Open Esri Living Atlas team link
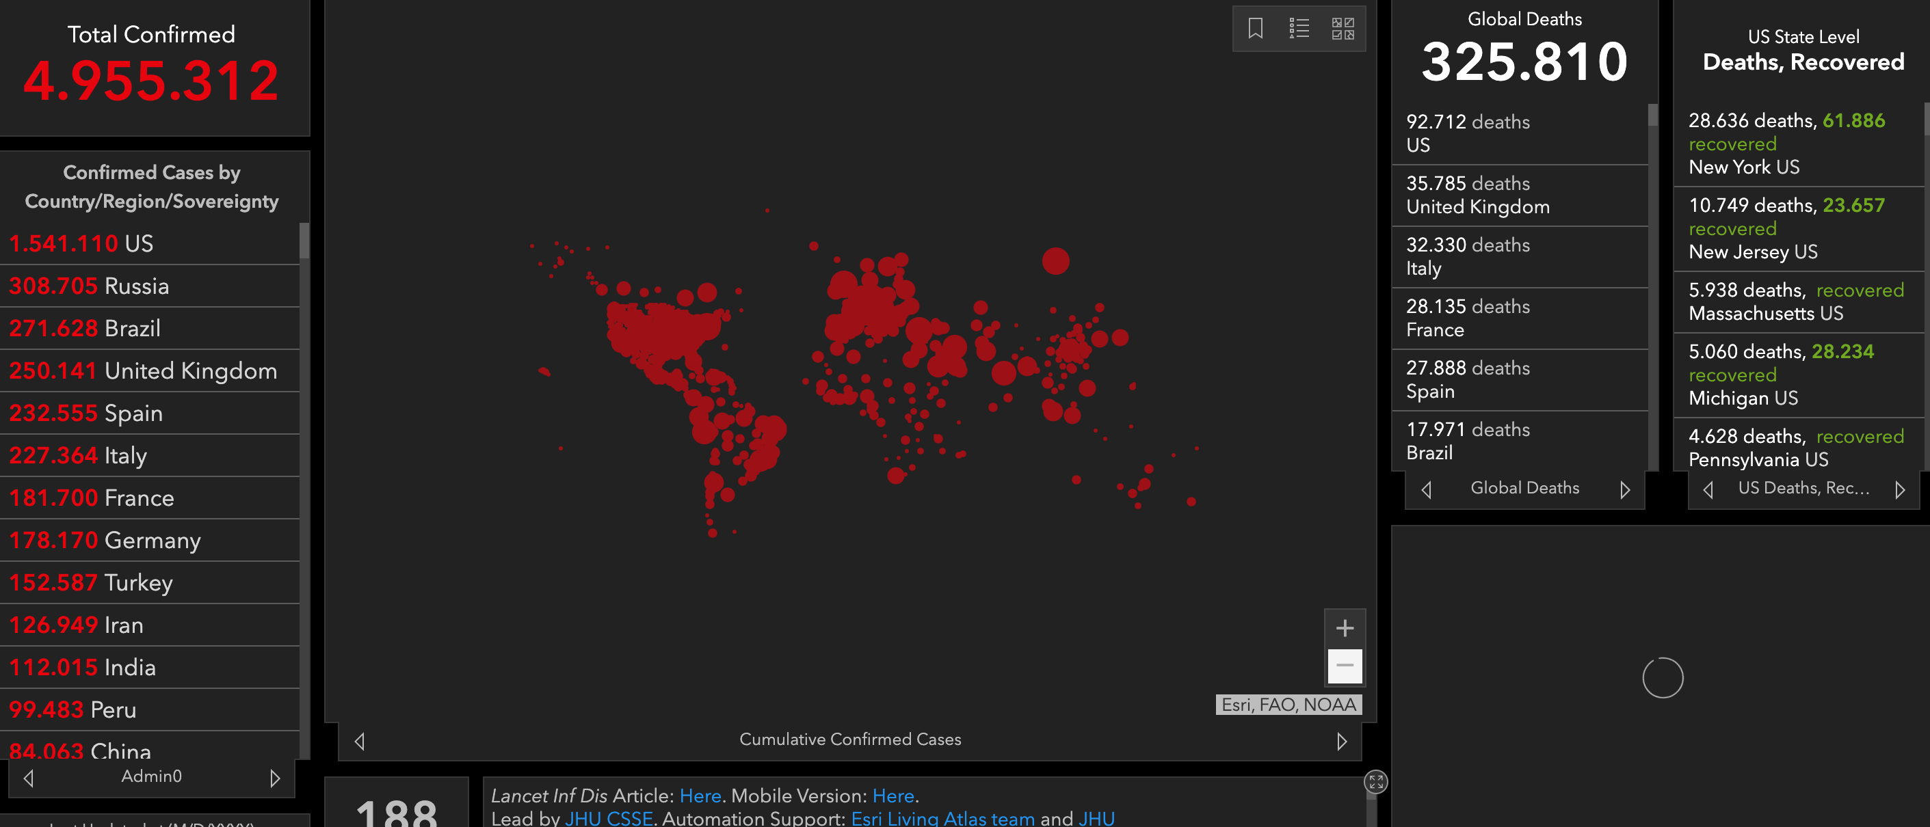 942,818
